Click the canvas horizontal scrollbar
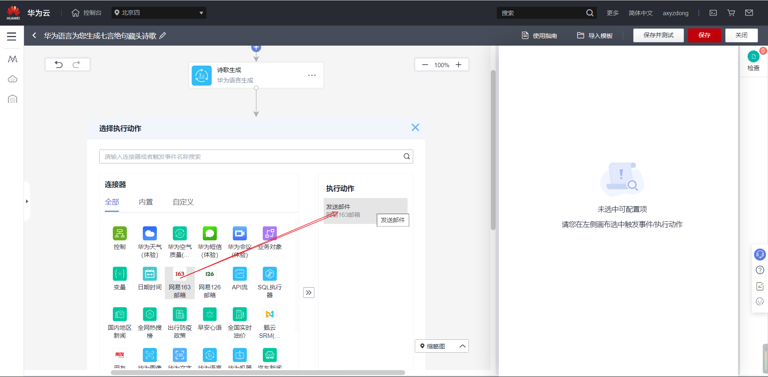768x377 pixels. click(258, 373)
